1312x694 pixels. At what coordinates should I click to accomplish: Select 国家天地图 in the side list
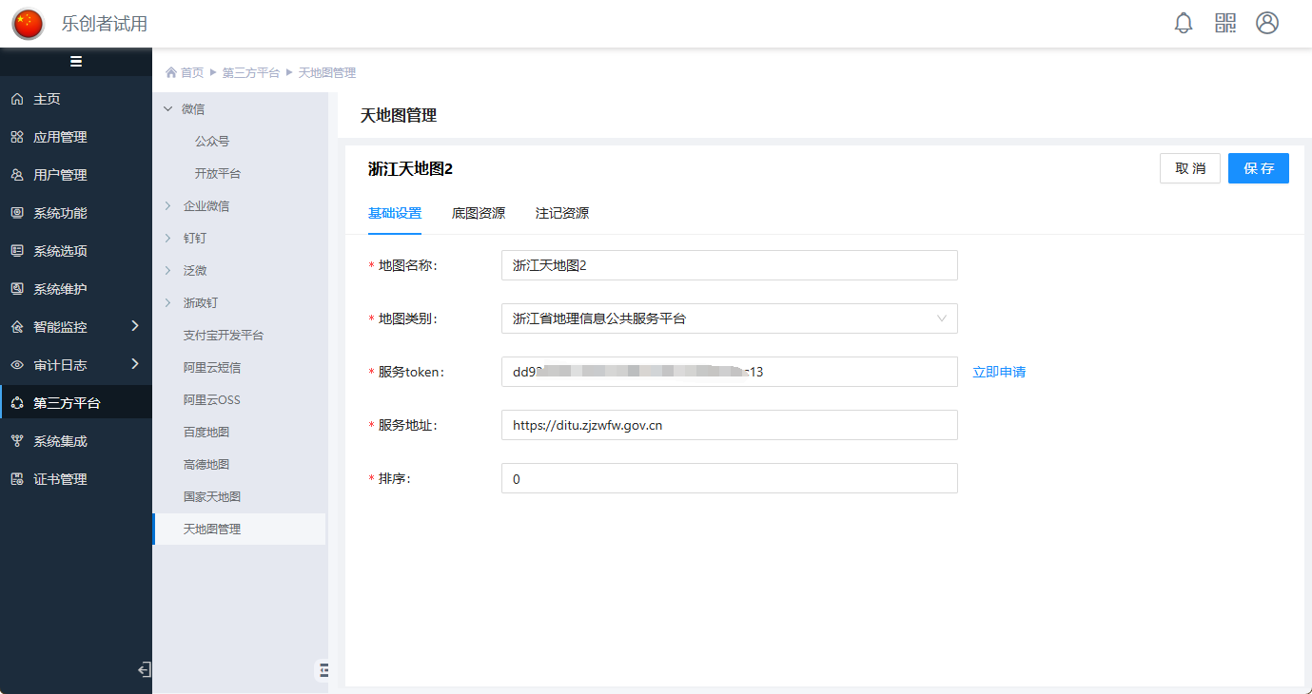[212, 496]
